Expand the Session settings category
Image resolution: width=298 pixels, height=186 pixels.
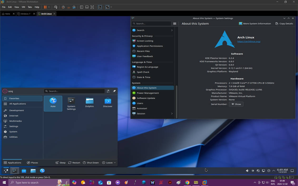coord(172,113)
